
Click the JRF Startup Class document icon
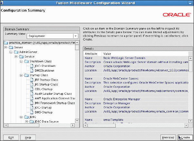(x=32, y=80)
